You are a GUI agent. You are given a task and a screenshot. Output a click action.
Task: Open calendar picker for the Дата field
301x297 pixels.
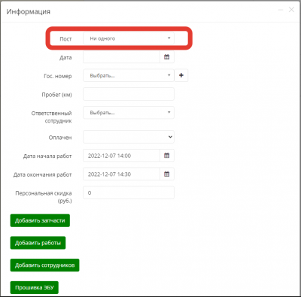[167, 57]
